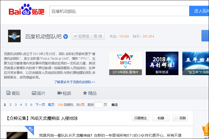209x139 pixels.
Task: Open the original poster's avatar image
Action: 17,135
